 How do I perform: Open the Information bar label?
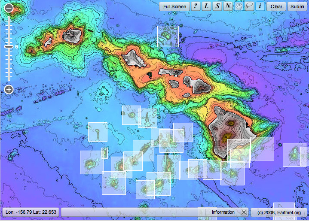[x=223, y=212]
